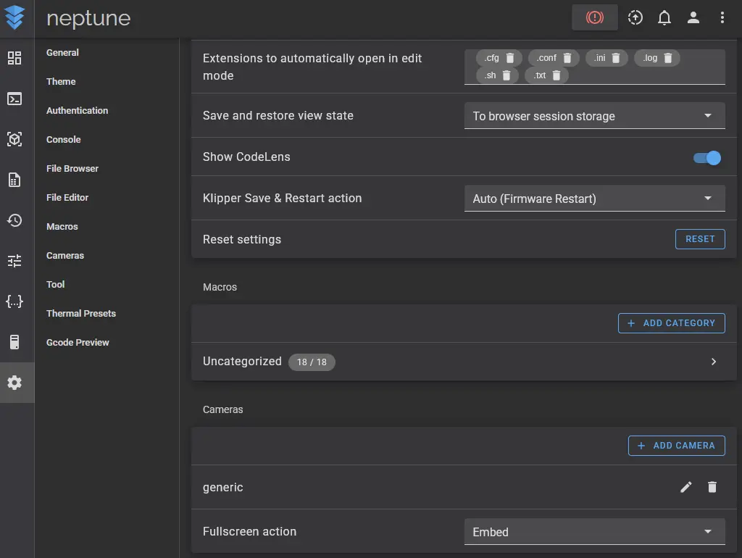Edit the generic camera
Image resolution: width=742 pixels, height=558 pixels.
point(685,487)
